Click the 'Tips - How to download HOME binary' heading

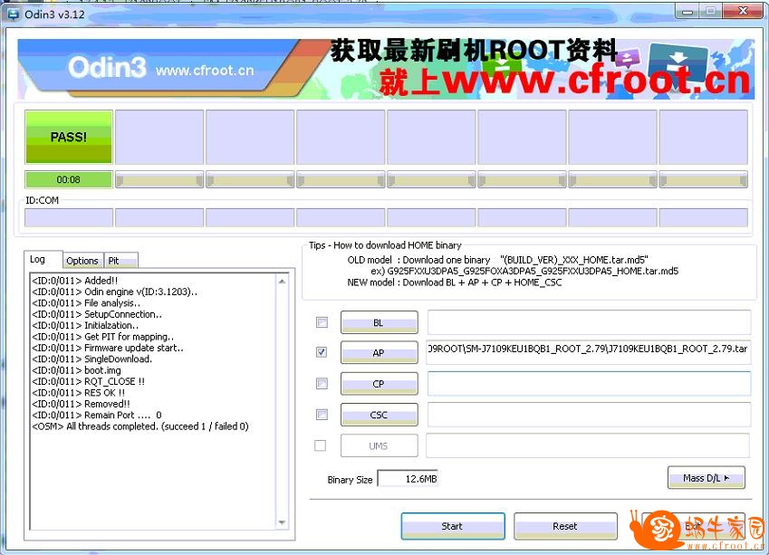click(x=385, y=245)
